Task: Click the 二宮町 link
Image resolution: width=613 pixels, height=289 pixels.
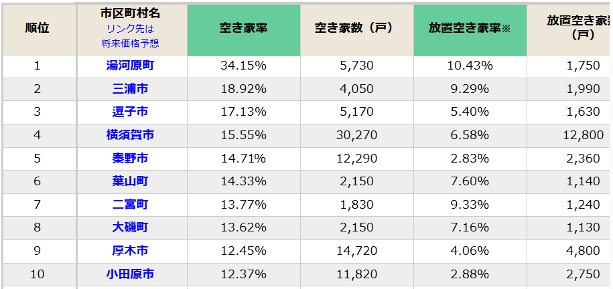Action: pos(130,205)
